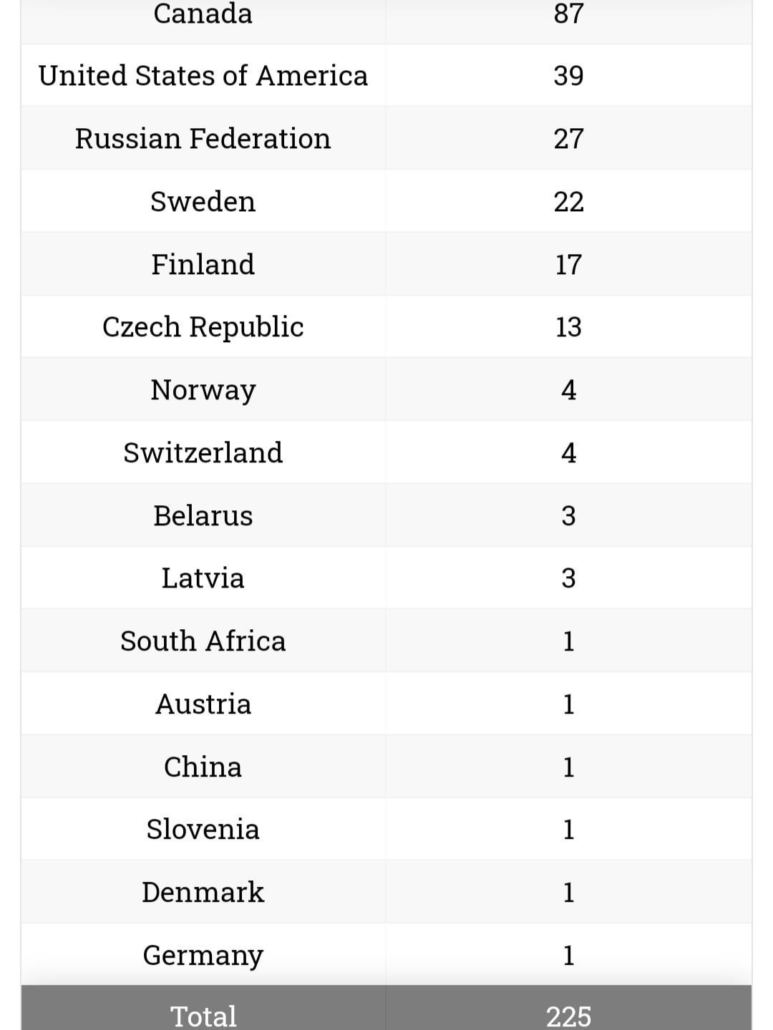Select the Slovenia table cell
Screen dimensions: 773x1030
point(203,830)
